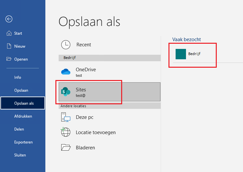Click the OneDrive cloud icon
The image size is (243, 172).
pos(66,72)
